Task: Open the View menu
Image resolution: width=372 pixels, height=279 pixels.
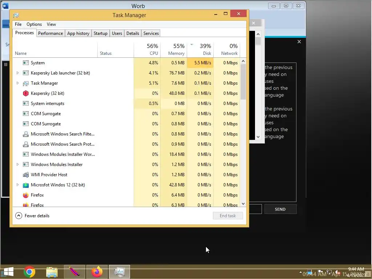Action: pos(51,24)
